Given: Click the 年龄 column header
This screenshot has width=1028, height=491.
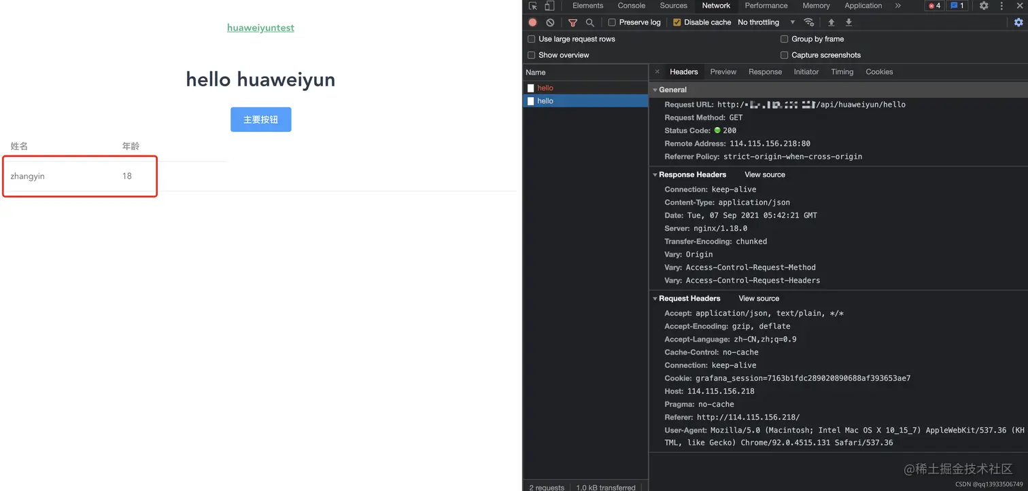Looking at the screenshot, I should [131, 146].
